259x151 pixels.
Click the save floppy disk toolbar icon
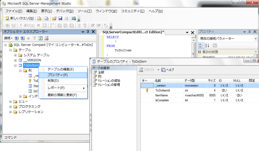coord(60,18)
